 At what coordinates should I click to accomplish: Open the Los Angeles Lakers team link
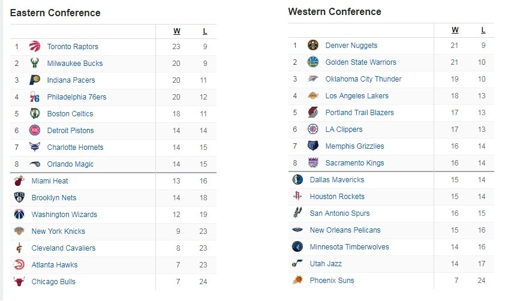click(357, 96)
